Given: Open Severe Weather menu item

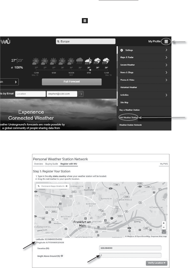Looking at the screenshot, I should [127, 65].
